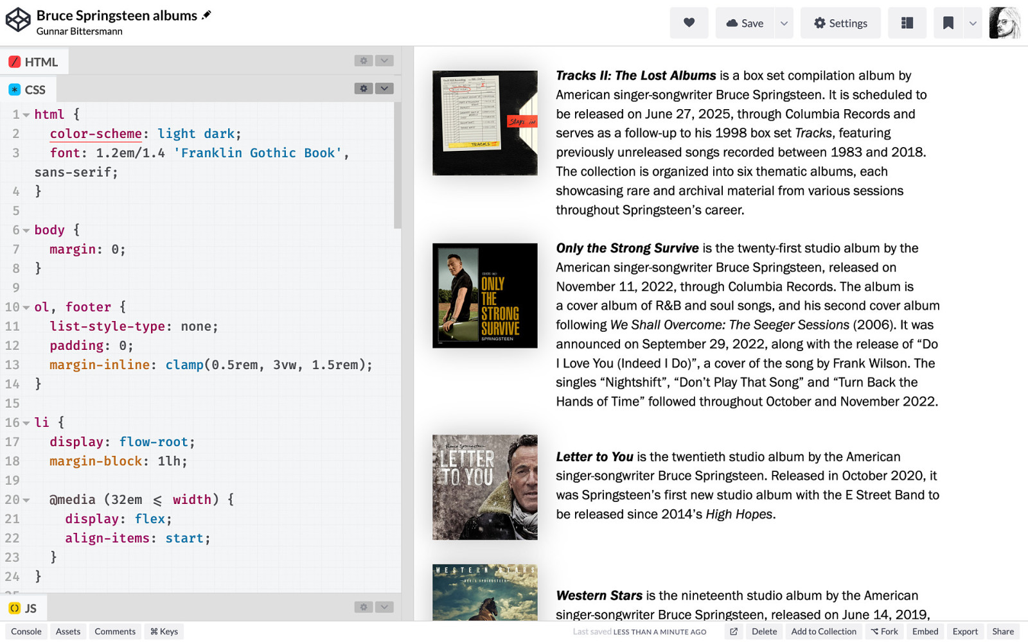Click the pen title Bruce Springsteen albums

coord(117,15)
